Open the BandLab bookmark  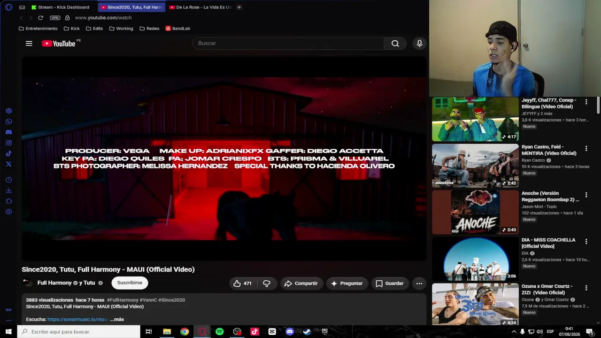[178, 29]
